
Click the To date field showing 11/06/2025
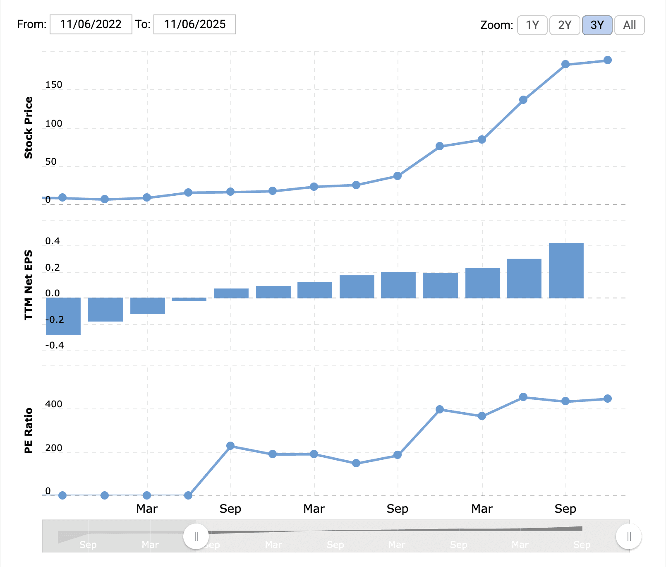(194, 24)
